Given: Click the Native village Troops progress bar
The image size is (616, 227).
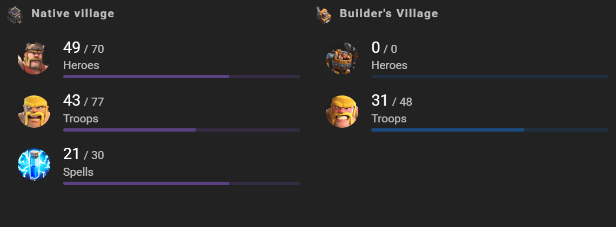Looking at the screenshot, I should tap(181, 130).
